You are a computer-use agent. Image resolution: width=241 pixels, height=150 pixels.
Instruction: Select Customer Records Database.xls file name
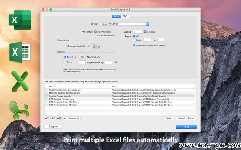tap(65, 90)
